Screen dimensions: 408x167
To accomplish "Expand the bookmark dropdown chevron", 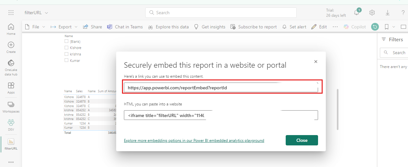I will (x=394, y=27).
